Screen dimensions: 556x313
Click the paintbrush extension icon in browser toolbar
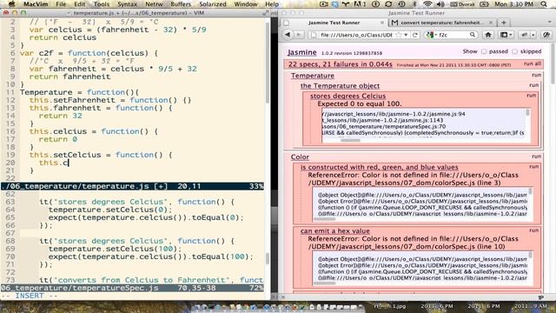tap(525, 35)
